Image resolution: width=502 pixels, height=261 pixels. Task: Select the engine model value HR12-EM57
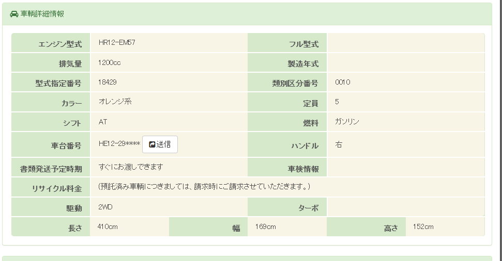(117, 42)
